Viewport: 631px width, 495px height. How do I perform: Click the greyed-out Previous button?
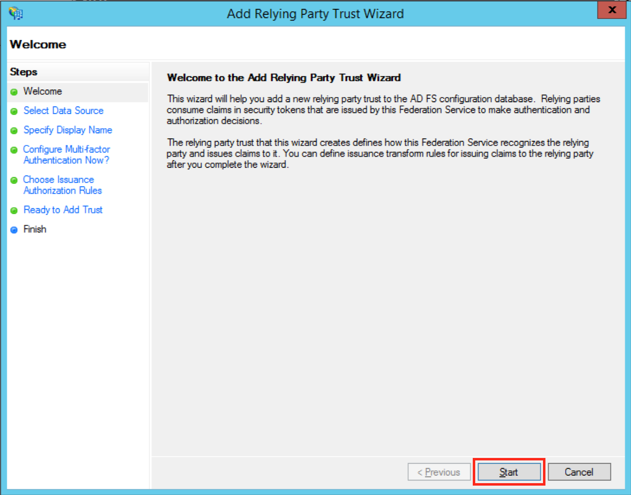(439, 472)
